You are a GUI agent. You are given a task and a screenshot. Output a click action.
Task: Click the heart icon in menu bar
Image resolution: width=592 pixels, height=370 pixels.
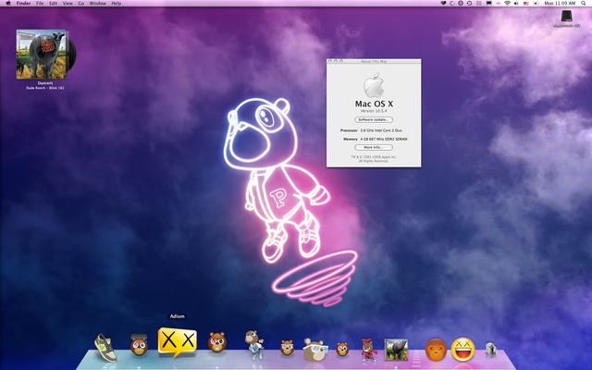(x=443, y=3)
